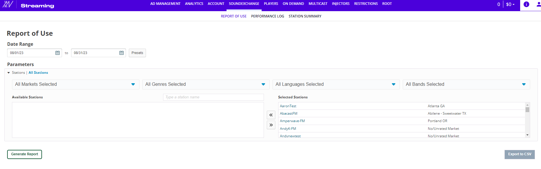541x169 pixels.
Task: Click the Generate Report button
Action: click(x=25, y=154)
